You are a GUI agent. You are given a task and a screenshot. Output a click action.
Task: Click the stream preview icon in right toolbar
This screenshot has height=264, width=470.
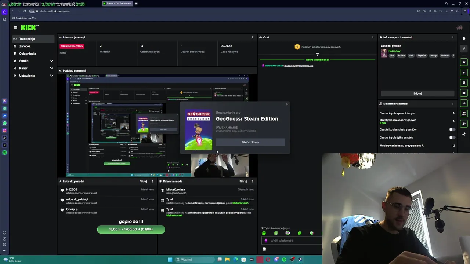(x=464, y=62)
